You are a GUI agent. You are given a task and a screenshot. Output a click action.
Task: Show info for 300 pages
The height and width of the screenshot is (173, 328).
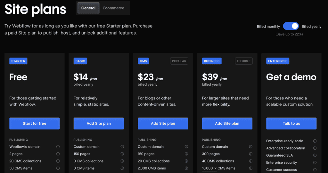250,154
